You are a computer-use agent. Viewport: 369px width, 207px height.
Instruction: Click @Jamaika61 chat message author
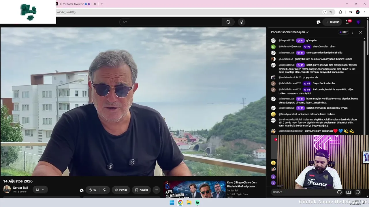pyautogui.click(x=286, y=59)
